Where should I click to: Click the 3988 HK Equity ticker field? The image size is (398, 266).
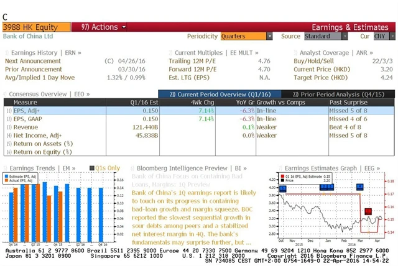[30, 27]
